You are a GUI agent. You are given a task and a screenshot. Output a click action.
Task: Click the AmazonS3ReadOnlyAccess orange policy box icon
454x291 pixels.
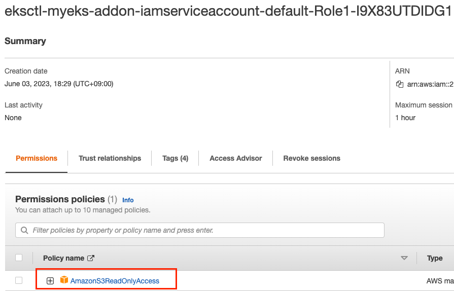[64, 280]
